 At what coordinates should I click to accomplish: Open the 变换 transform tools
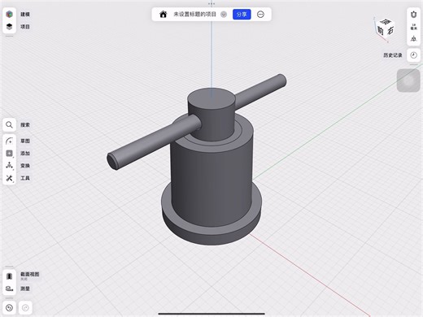click(x=9, y=166)
